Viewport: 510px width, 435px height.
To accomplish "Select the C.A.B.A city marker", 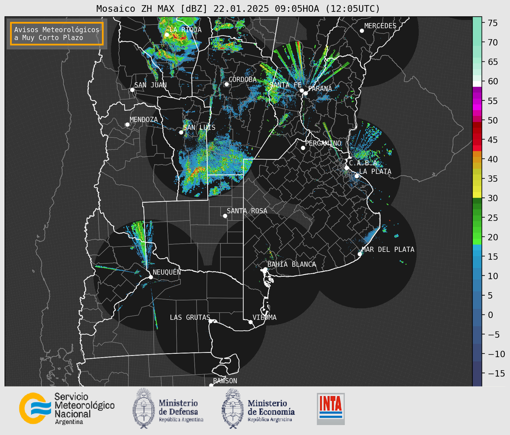I will 347,168.
